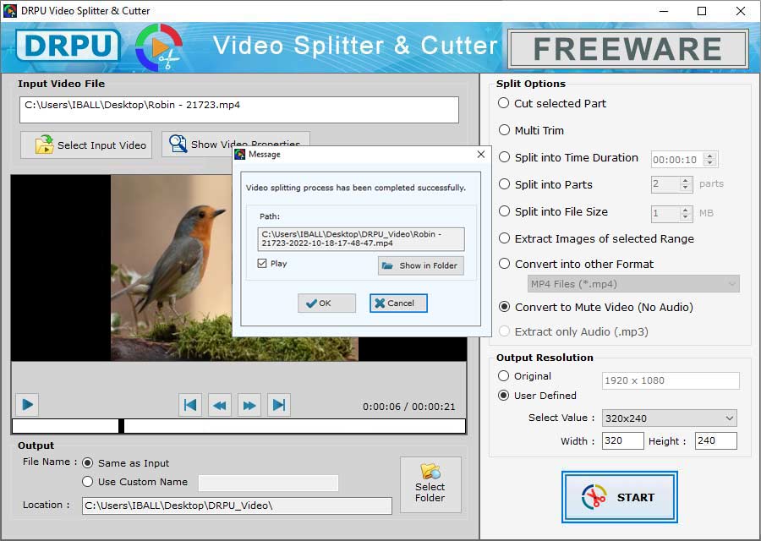
Task: Maximize the DRPU window
Action: pos(702,11)
